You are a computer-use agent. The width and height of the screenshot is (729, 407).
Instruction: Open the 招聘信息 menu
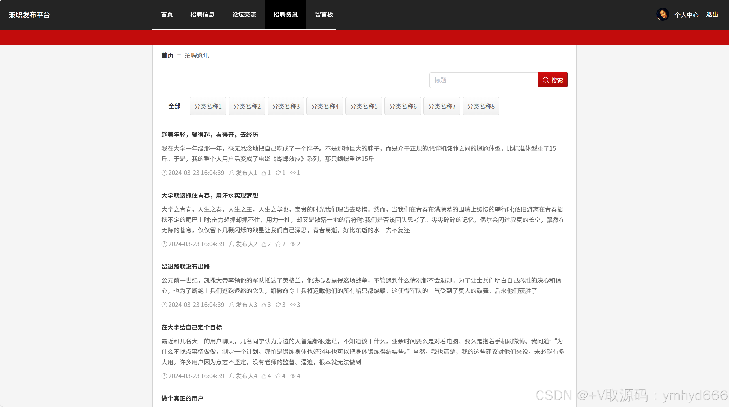tap(202, 15)
